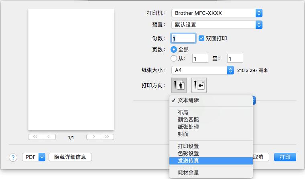This screenshot has width=305, height=179.
Task: Choose 发送传真 from the menu
Action: [x=188, y=160]
